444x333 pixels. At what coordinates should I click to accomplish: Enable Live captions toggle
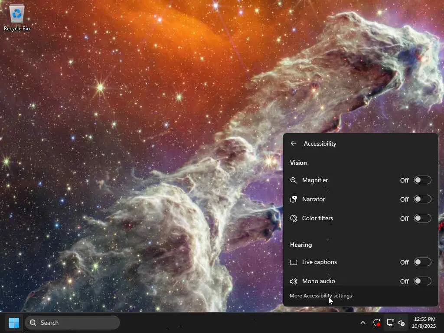(x=422, y=262)
